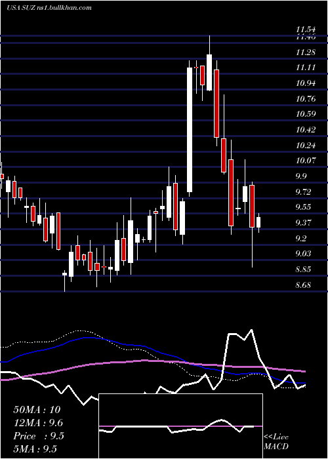Click the 11.28 price axis label
The image size is (328, 459).
point(306,52)
